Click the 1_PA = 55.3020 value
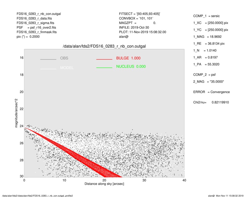Viewport: 246px width, 197px height. pyautogui.click(x=206, y=64)
